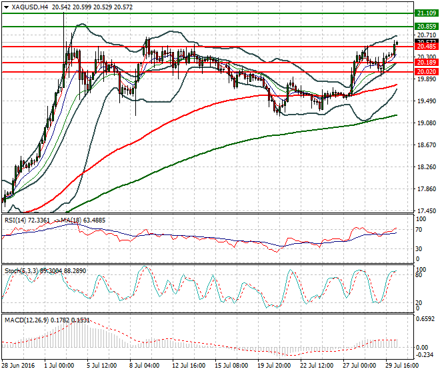
Task: Click the red 20.485 resistance label
Action: pos(427,47)
